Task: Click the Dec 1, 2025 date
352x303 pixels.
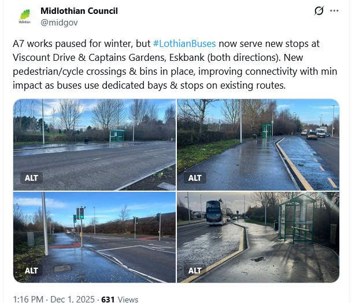Action: (x=72, y=300)
